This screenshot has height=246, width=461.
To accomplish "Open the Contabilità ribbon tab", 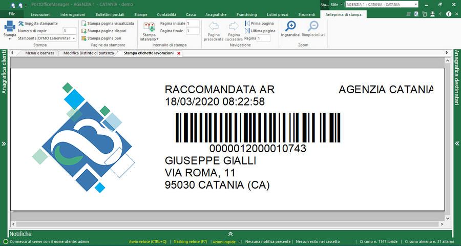I will click(x=166, y=14).
